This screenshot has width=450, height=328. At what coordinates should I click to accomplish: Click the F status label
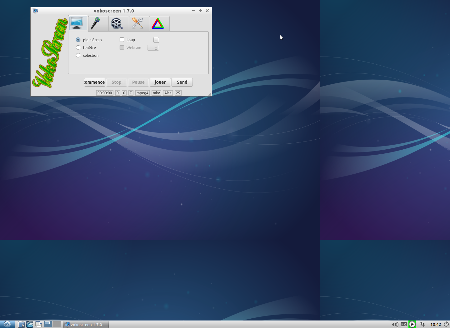coord(131,93)
